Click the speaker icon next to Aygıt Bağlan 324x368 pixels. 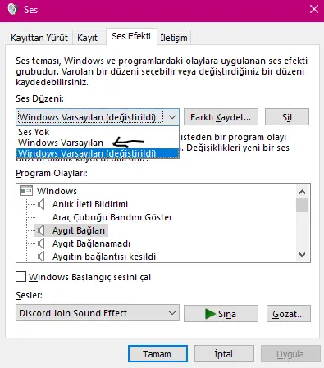tap(41, 230)
